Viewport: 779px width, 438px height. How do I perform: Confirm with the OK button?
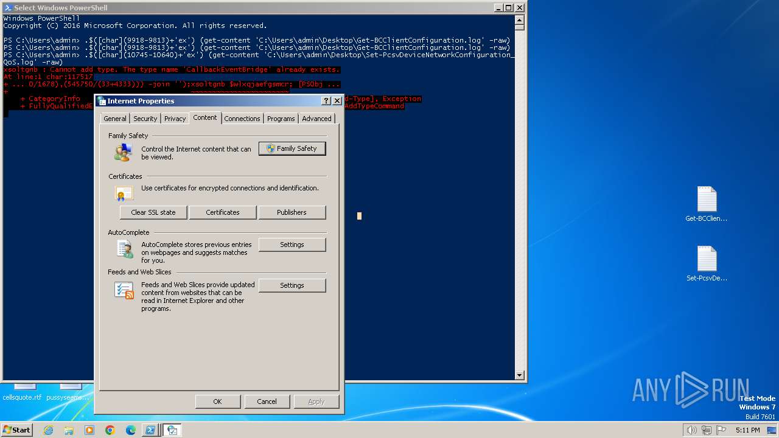click(x=217, y=401)
